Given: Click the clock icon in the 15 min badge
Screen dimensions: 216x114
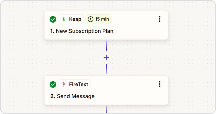Looking at the screenshot, I should [x=90, y=19].
